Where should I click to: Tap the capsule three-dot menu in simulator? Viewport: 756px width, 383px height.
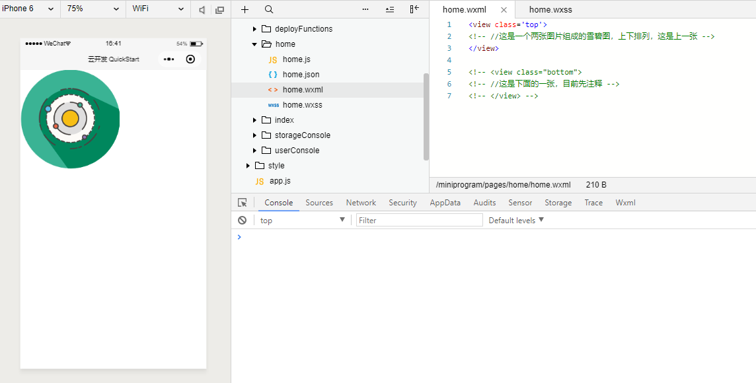tap(169, 59)
